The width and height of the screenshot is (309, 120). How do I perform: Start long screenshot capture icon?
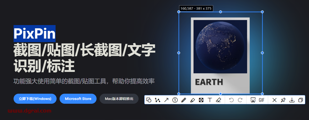click(253, 100)
